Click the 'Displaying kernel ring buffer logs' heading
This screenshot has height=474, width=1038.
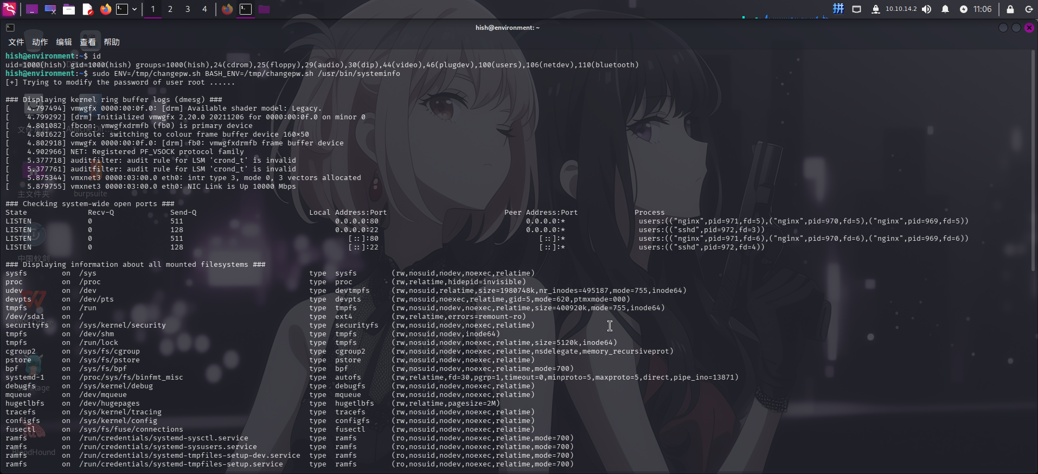(x=114, y=99)
